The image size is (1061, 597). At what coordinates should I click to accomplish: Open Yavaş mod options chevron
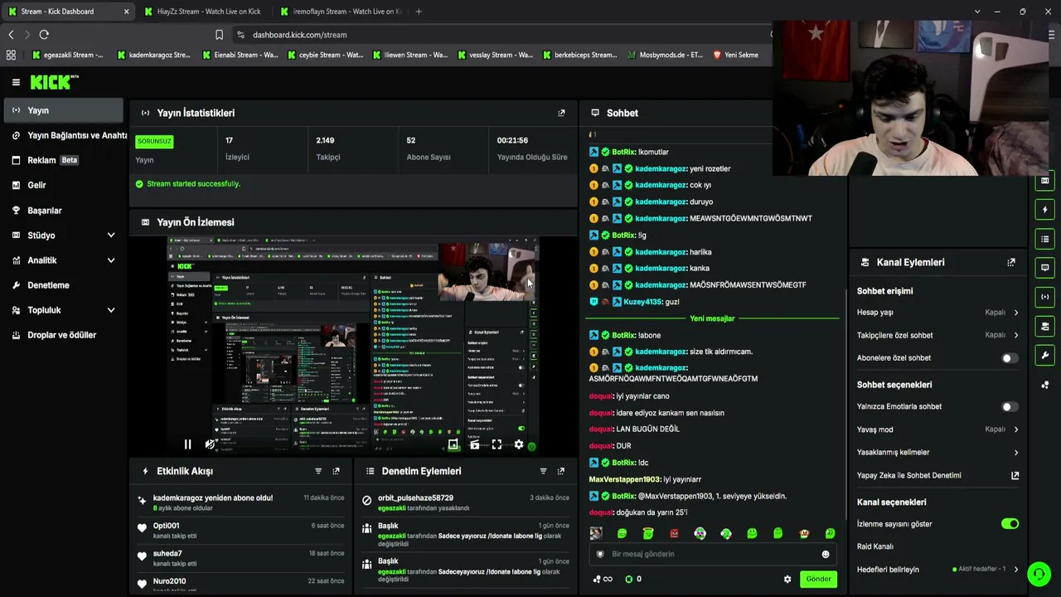pos(1015,430)
